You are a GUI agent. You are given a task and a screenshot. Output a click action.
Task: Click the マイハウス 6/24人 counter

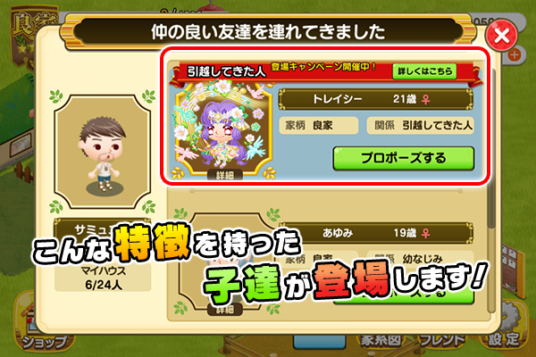pyautogui.click(x=103, y=278)
